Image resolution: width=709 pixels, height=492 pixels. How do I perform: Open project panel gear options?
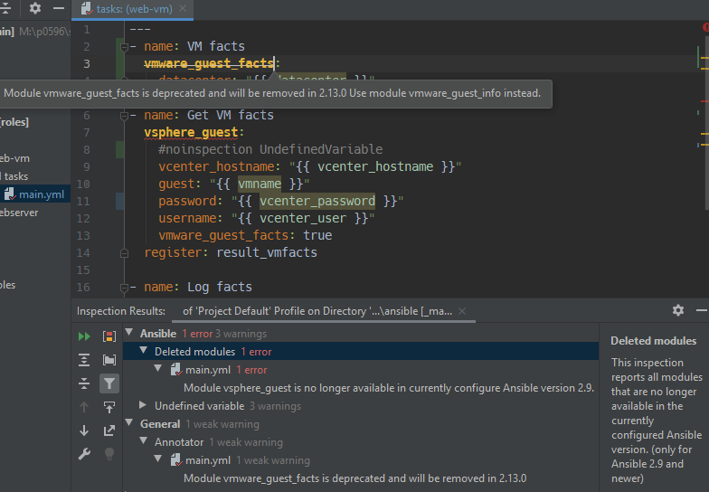[34, 8]
